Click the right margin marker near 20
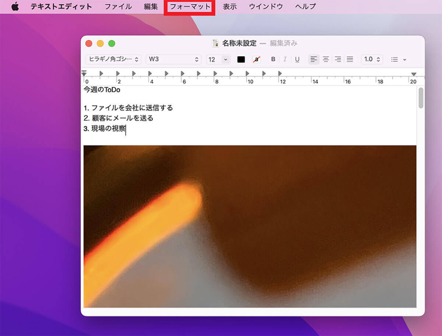 click(414, 74)
